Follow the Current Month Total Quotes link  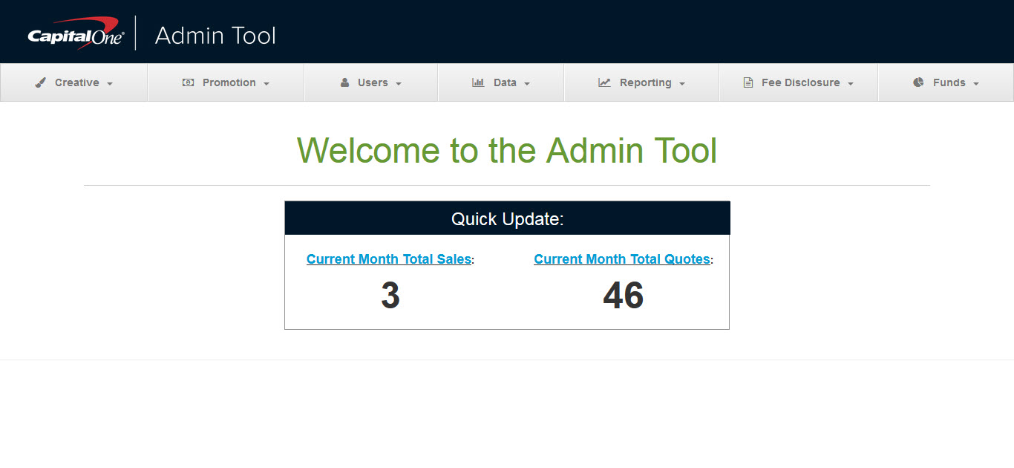pos(621,259)
